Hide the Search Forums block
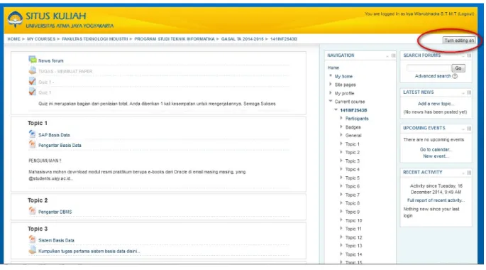Image resolution: width=486 pixels, height=270 pixels. (x=463, y=56)
